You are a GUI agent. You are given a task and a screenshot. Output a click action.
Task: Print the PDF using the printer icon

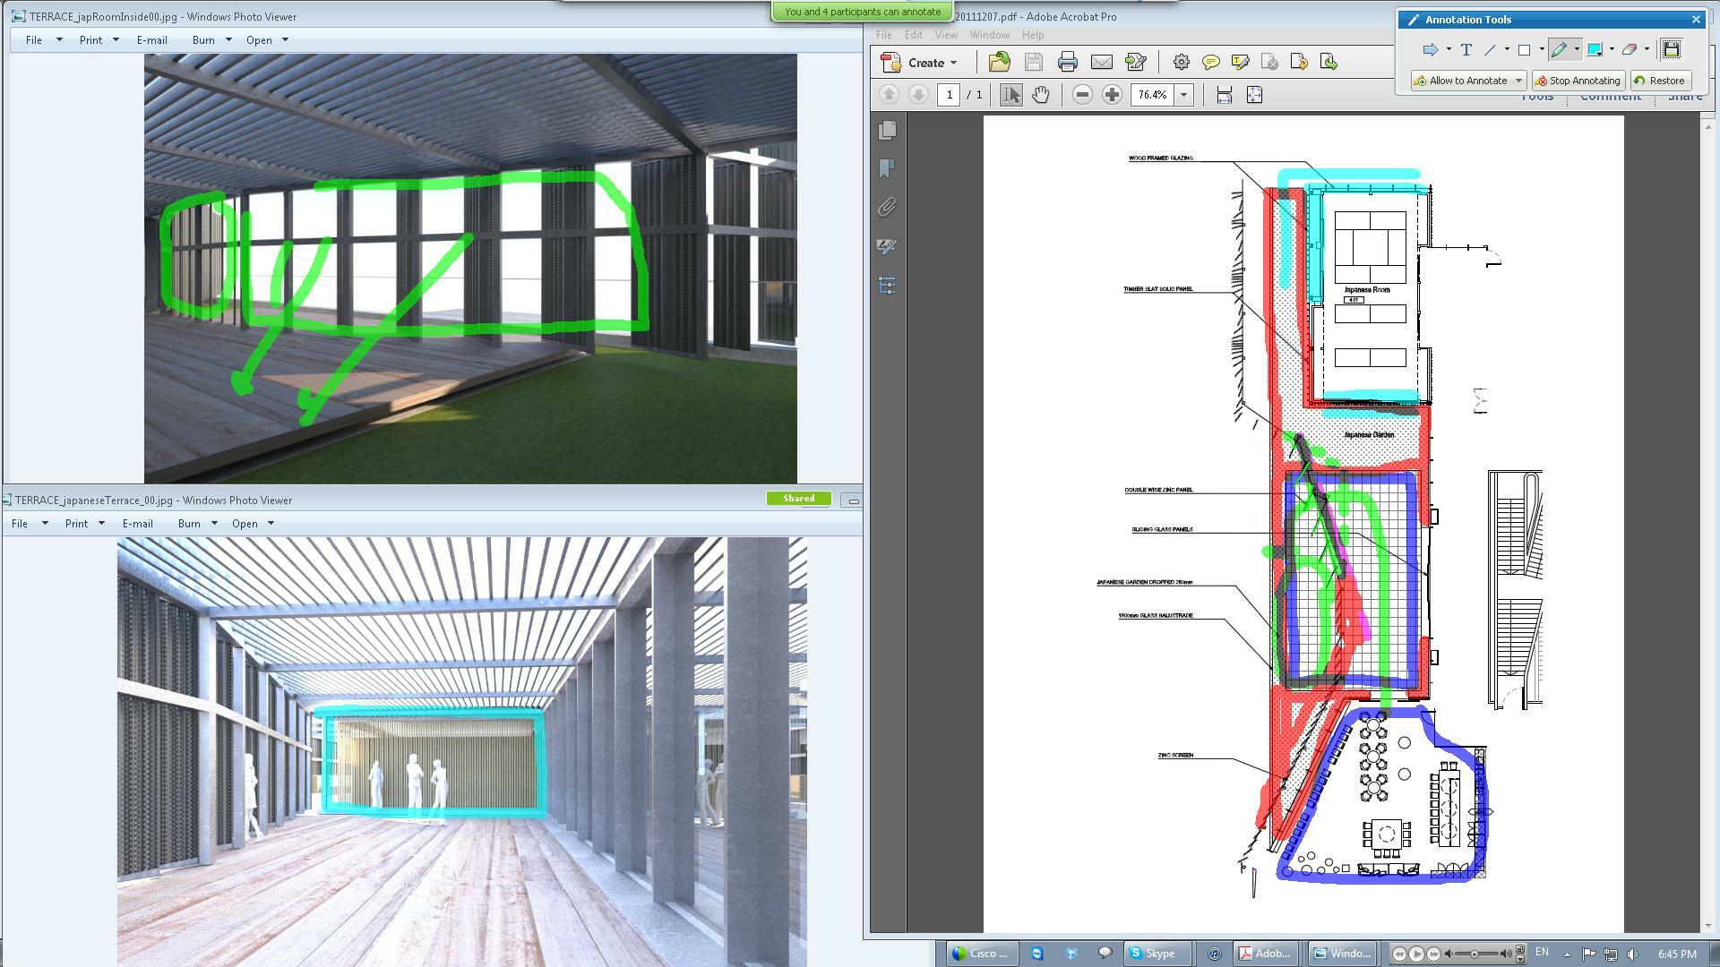point(1067,62)
